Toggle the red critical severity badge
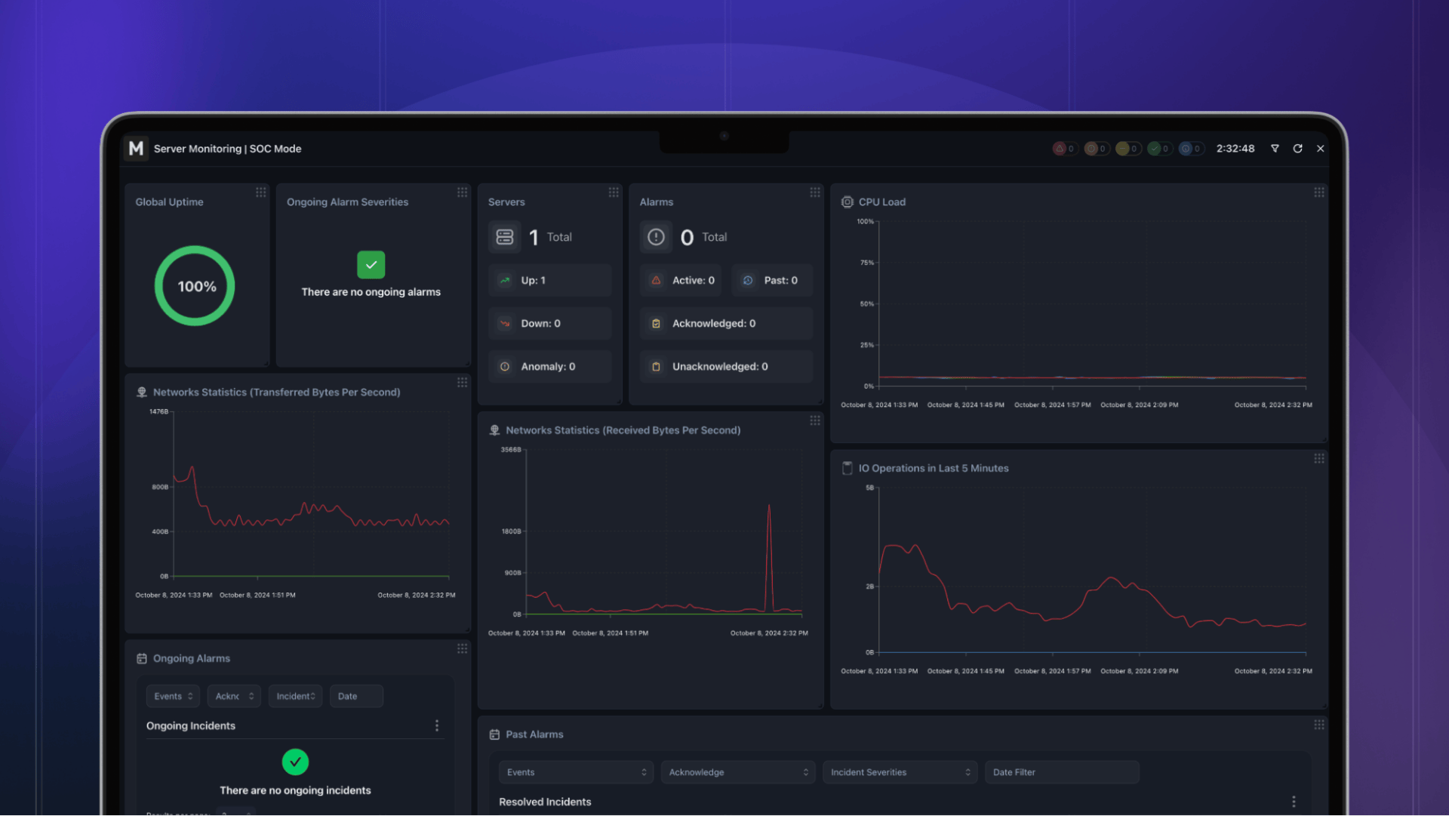Image resolution: width=1449 pixels, height=816 pixels. (x=1064, y=149)
